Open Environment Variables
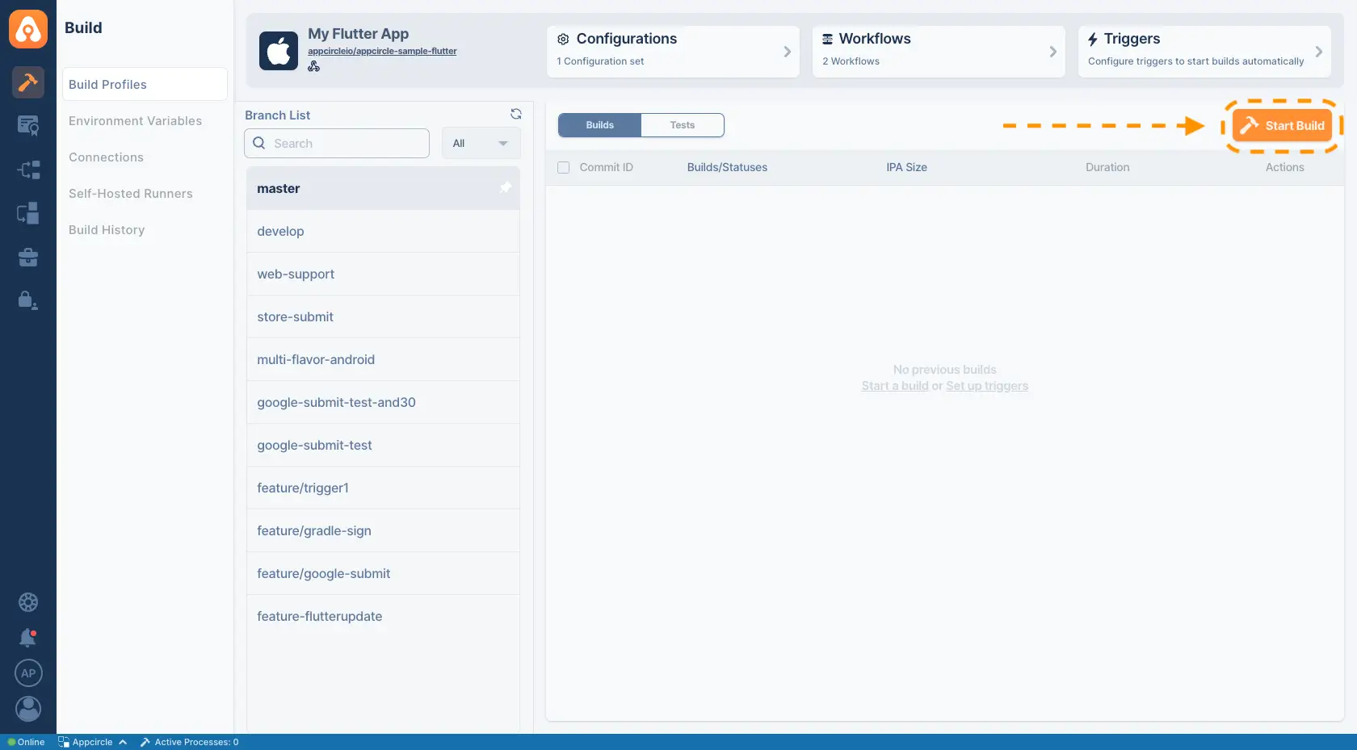Viewport: 1357px width, 750px height. click(136, 121)
